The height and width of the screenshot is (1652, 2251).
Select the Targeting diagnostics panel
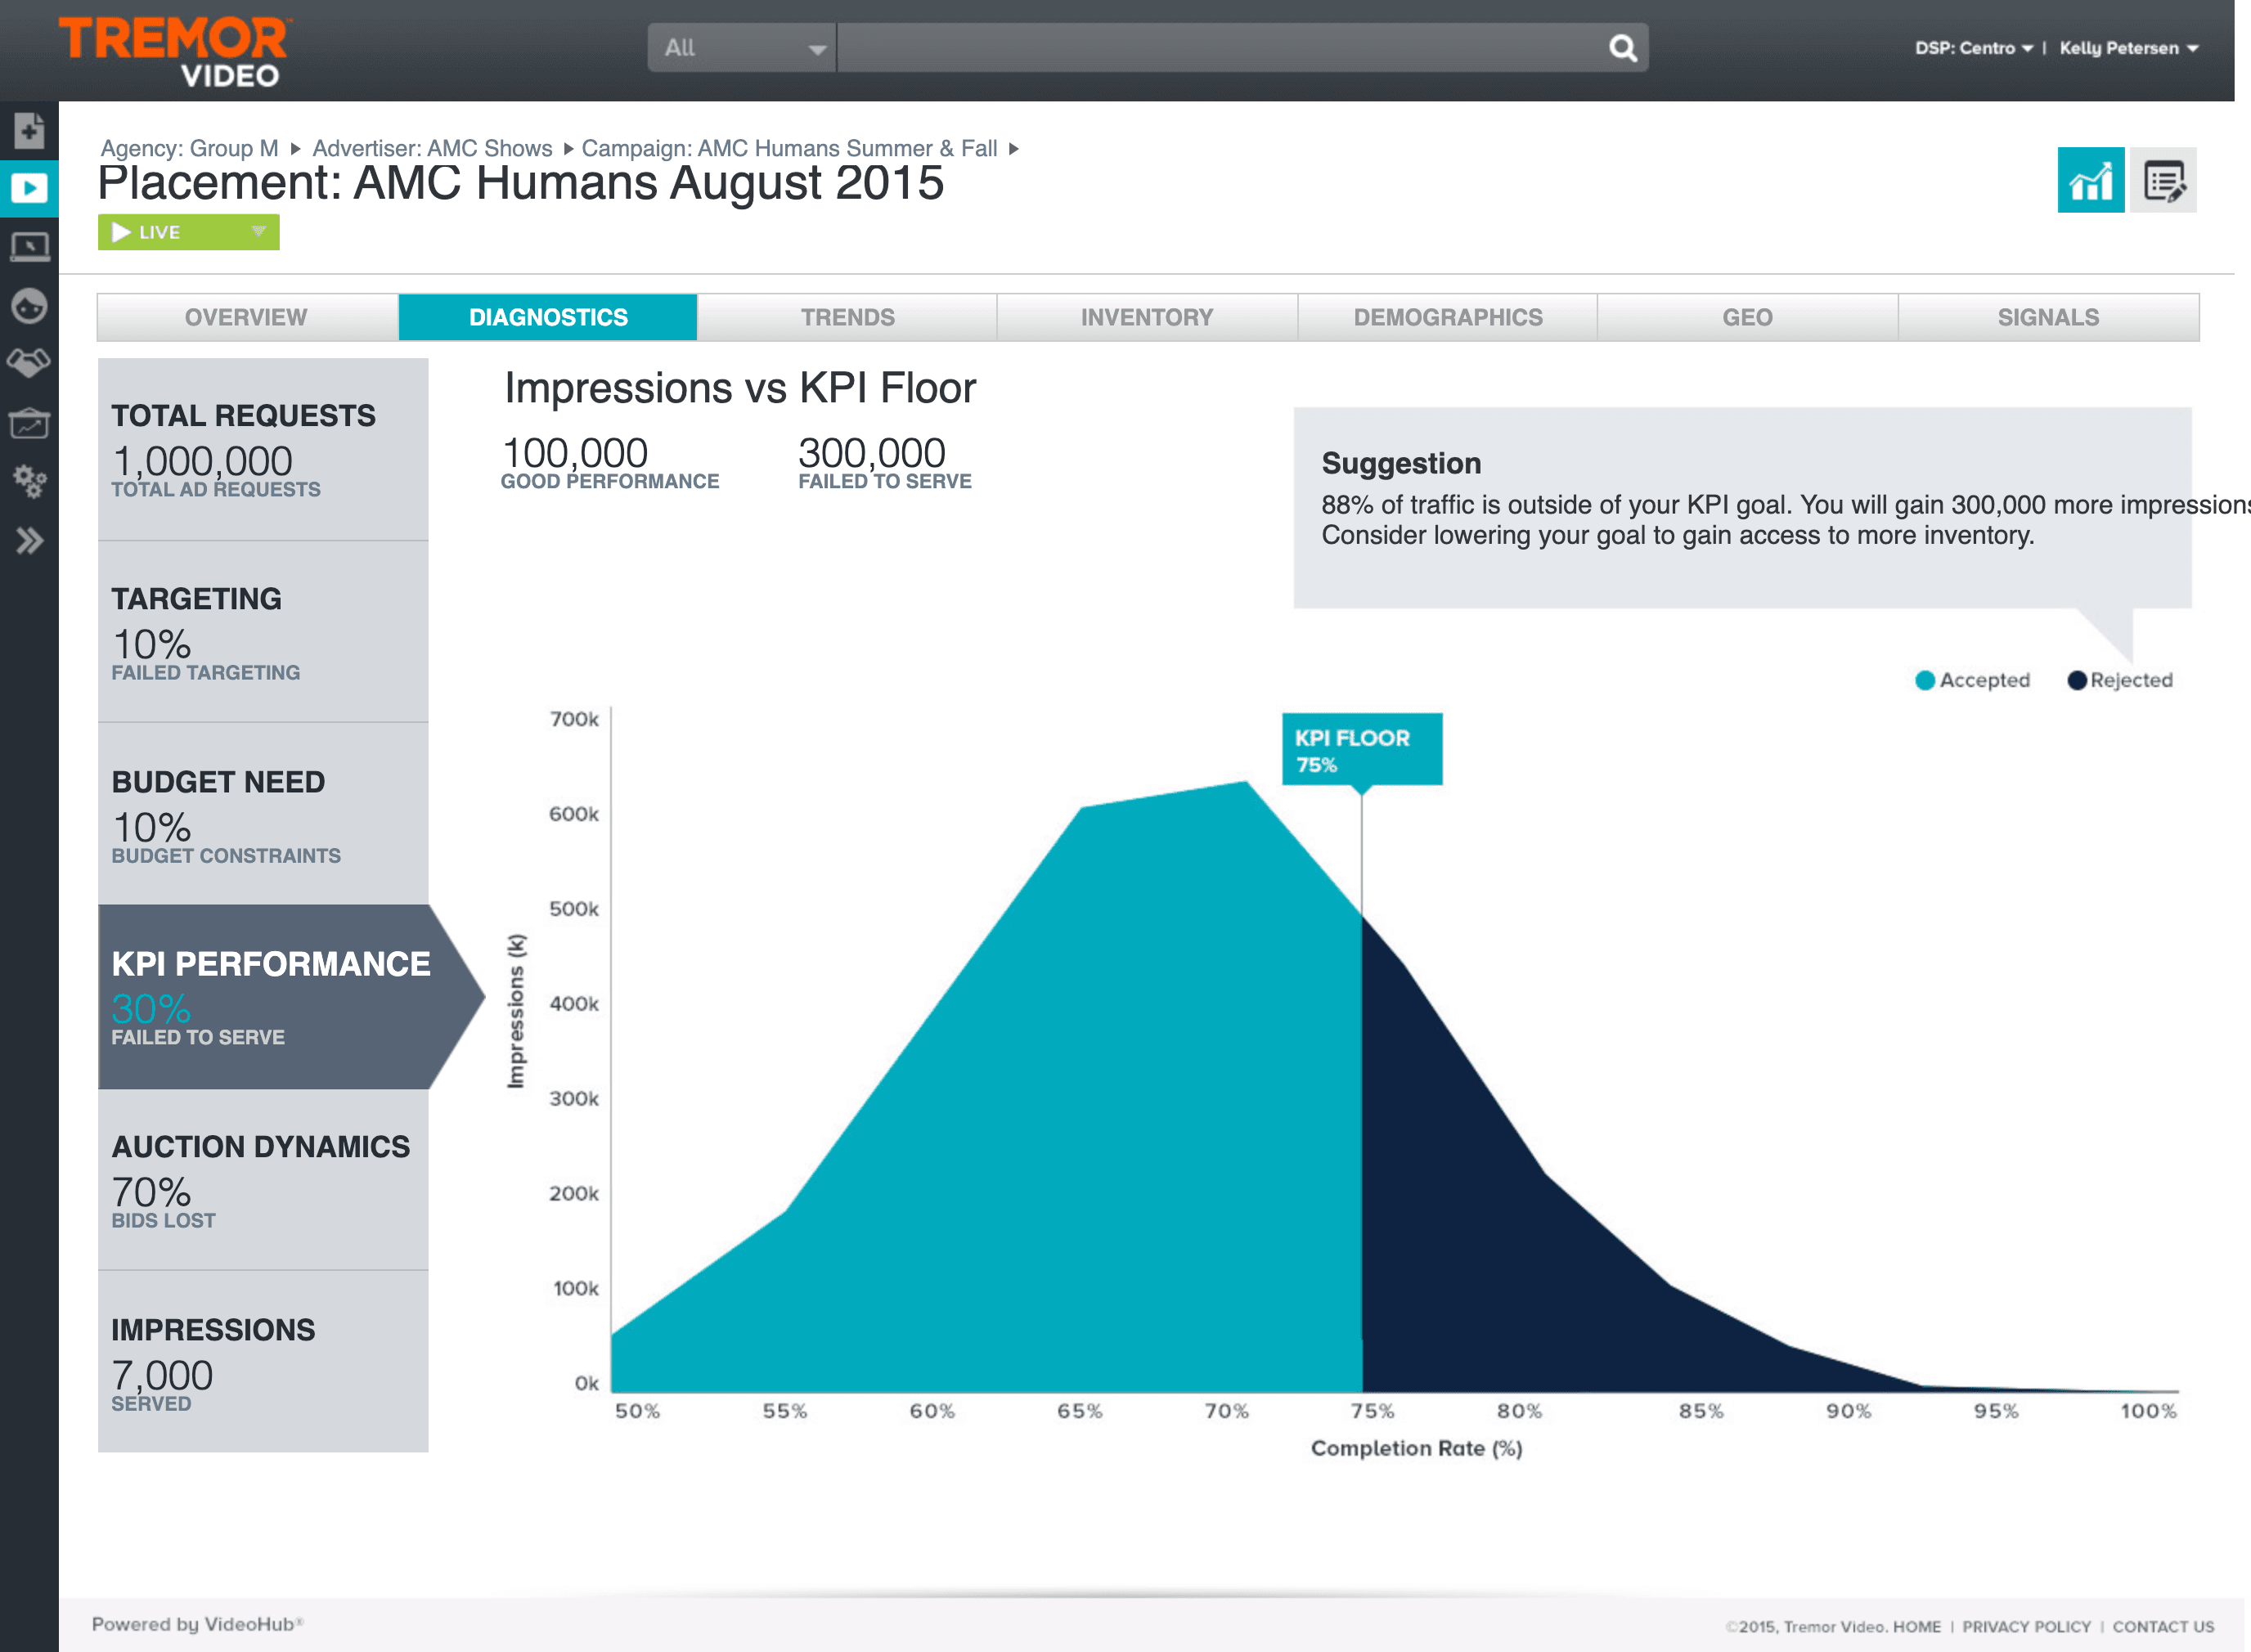tap(263, 632)
